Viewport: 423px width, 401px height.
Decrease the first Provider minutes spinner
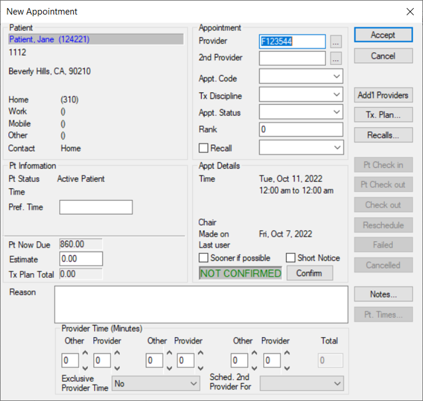(117, 367)
